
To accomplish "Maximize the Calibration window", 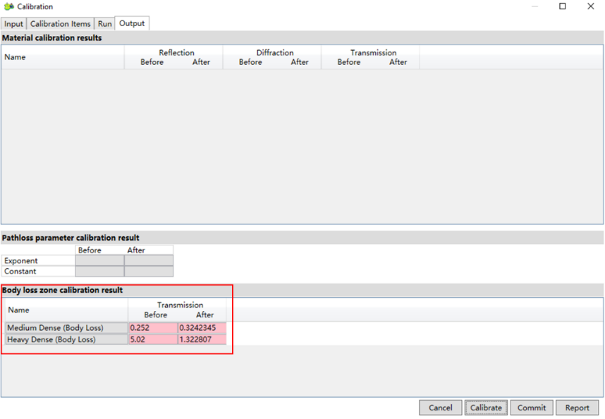I will coord(562,6).
